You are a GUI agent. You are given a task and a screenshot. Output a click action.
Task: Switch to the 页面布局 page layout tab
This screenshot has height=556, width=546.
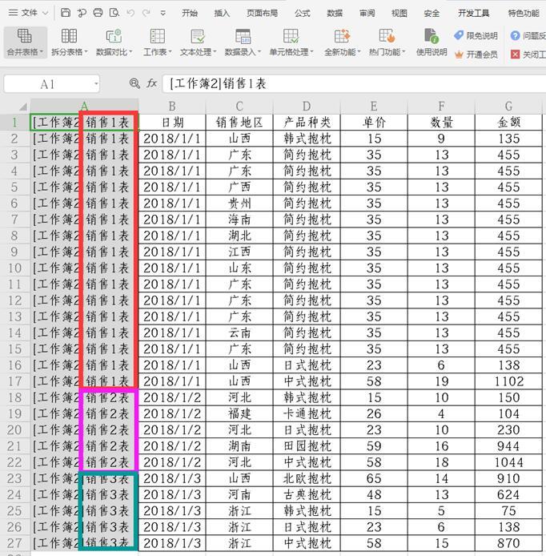(x=262, y=13)
